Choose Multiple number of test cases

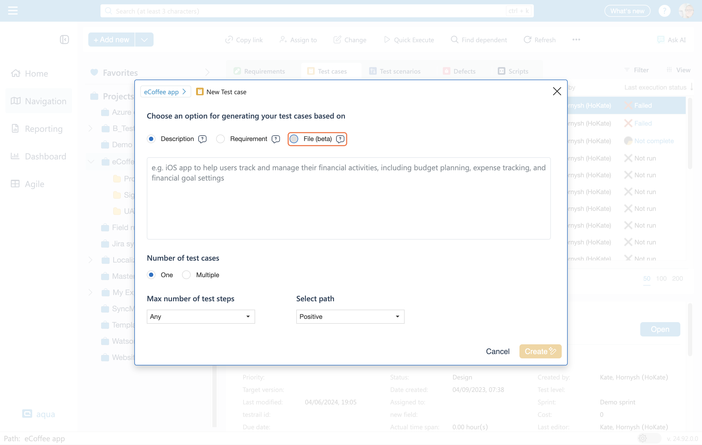pos(186,275)
